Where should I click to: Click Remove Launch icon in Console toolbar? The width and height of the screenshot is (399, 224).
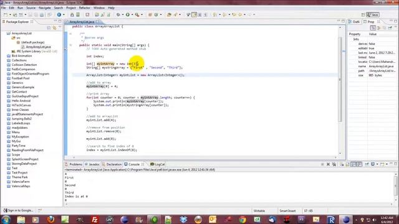coord(328,164)
